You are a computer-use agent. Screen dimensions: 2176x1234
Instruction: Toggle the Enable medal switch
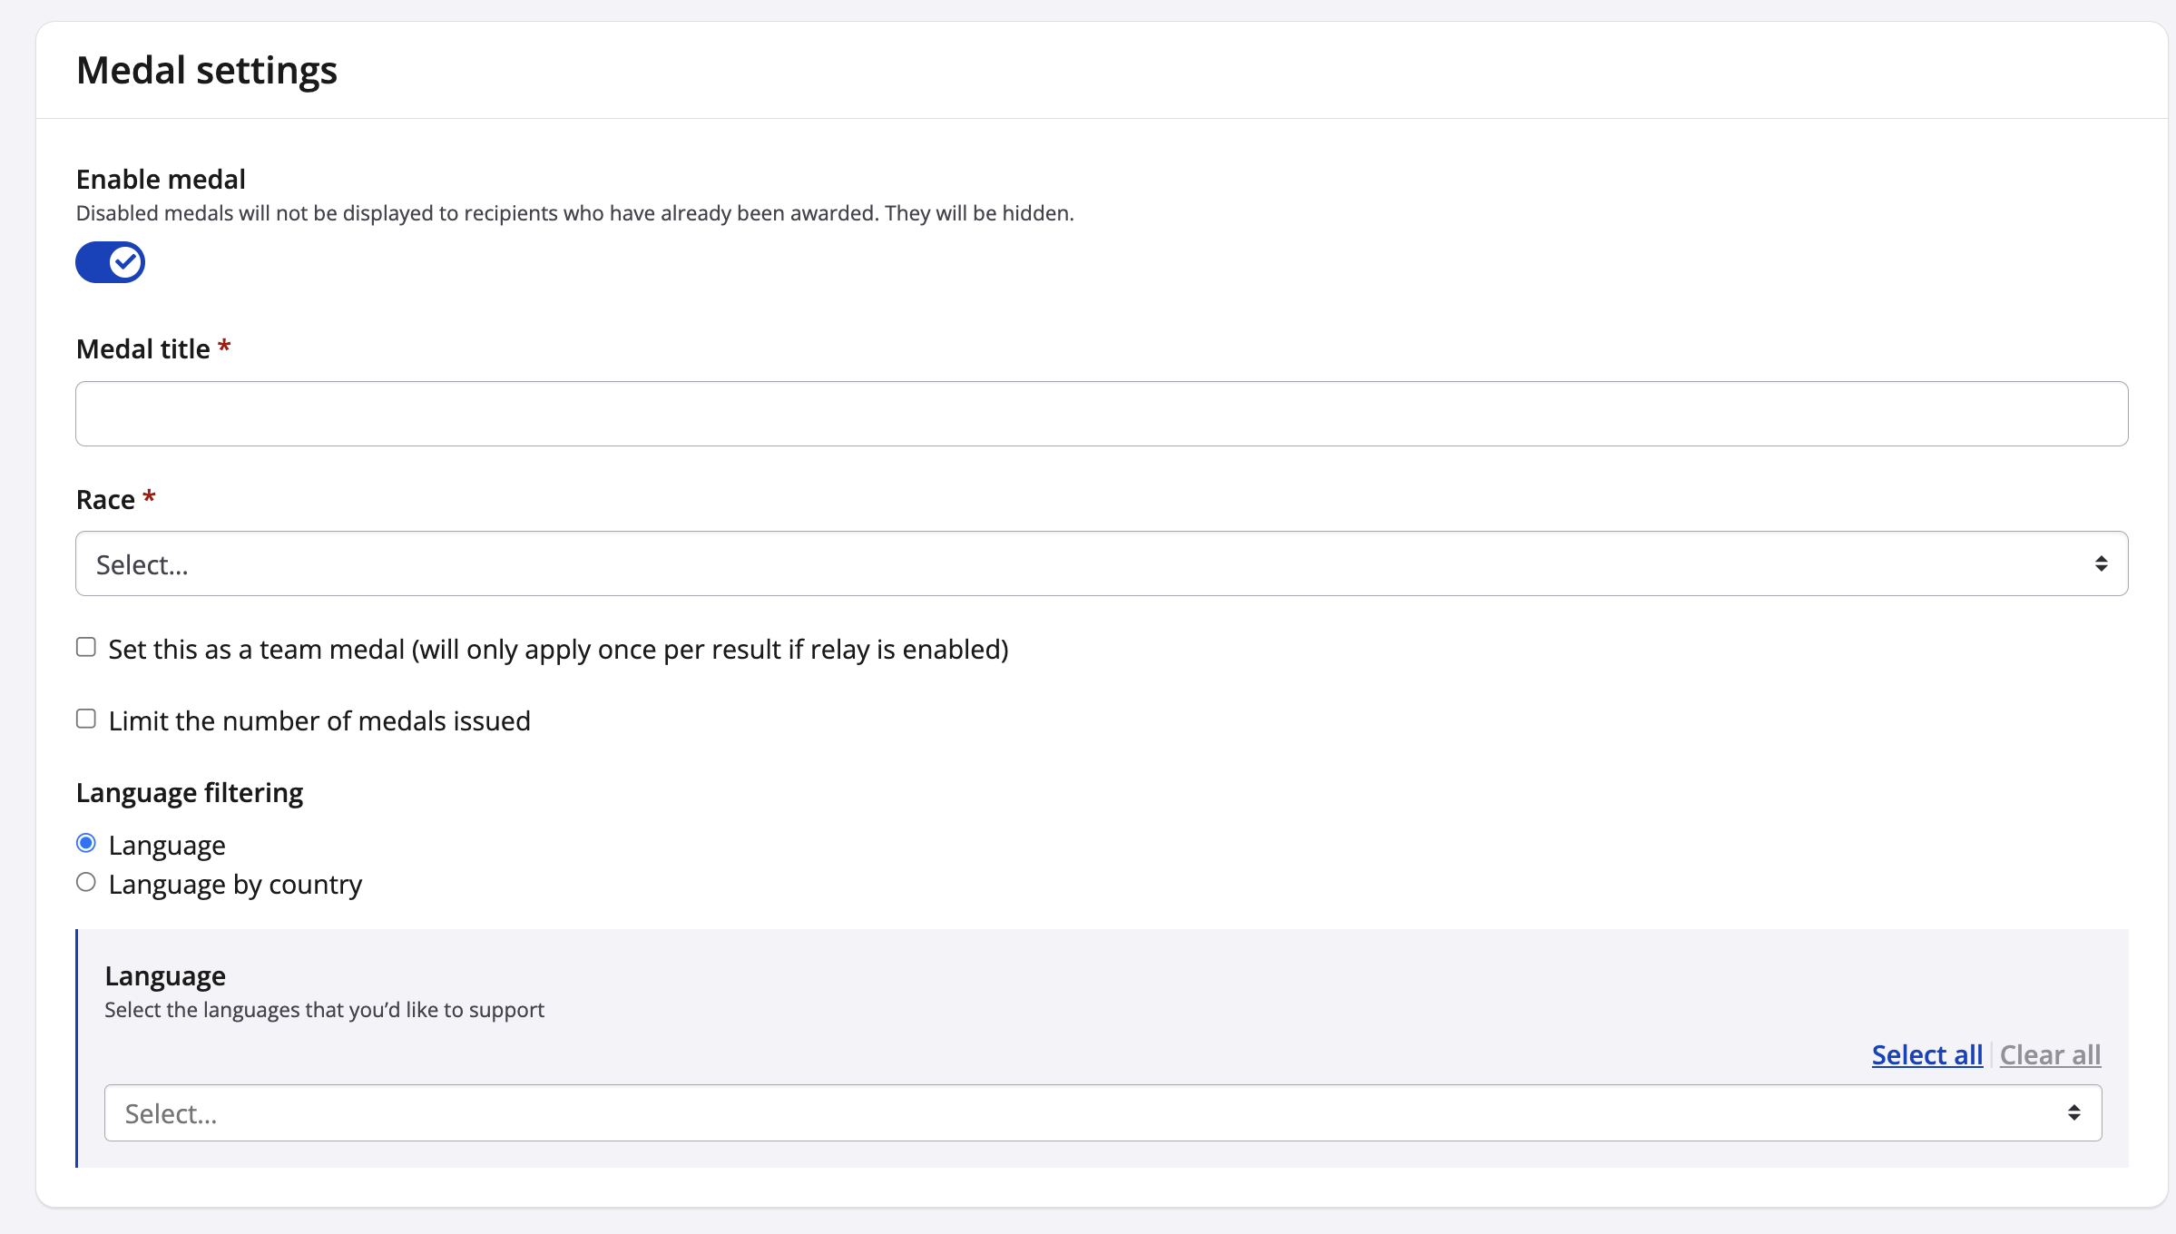[x=110, y=262]
